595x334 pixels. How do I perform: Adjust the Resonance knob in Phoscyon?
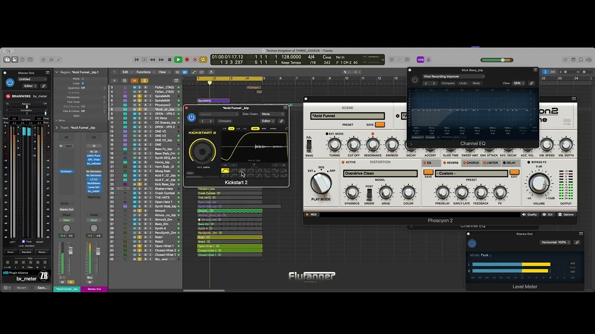(x=373, y=145)
